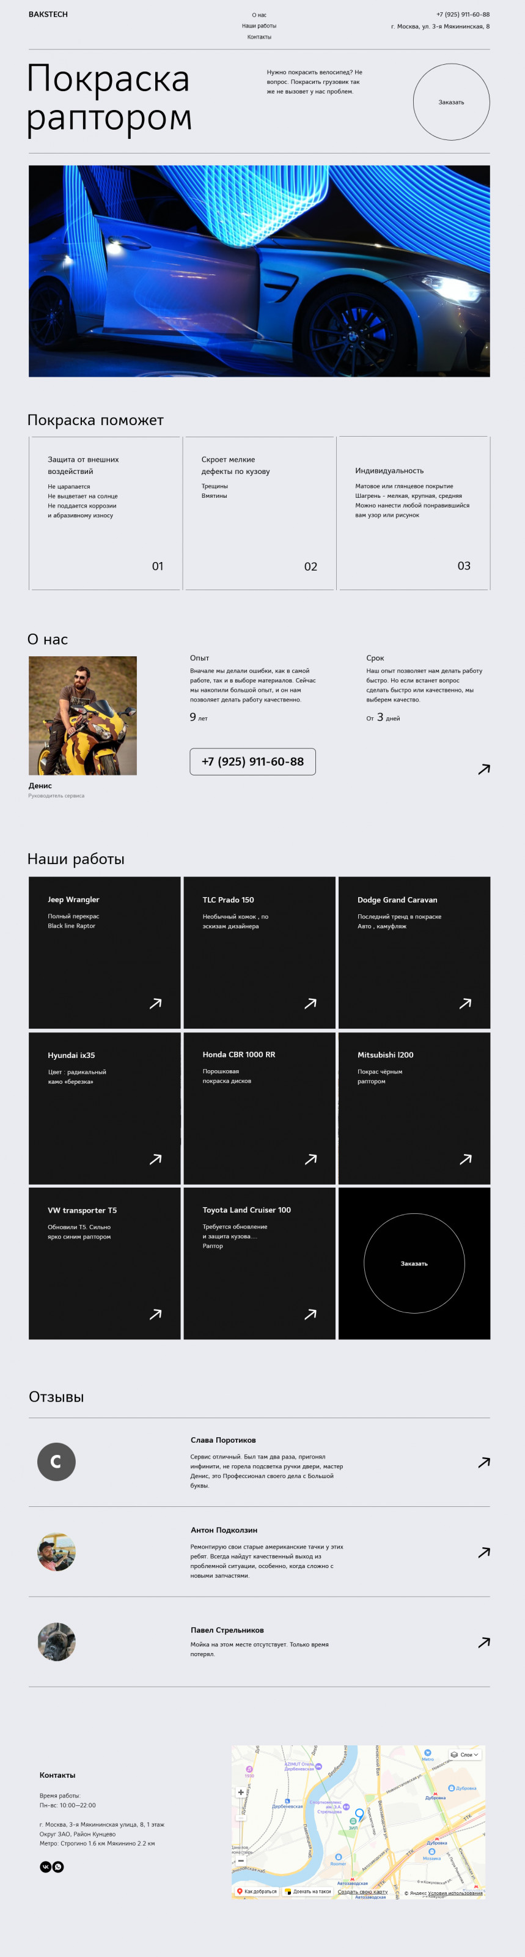The width and height of the screenshot is (525, 1957).
Task: Go to Наши работы in top menu
Action: point(259,26)
